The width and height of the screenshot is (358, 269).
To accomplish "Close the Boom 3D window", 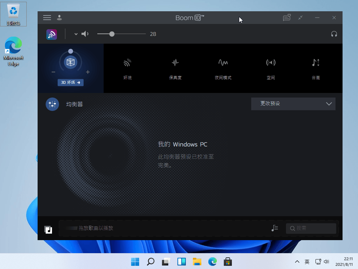I will coord(334,18).
